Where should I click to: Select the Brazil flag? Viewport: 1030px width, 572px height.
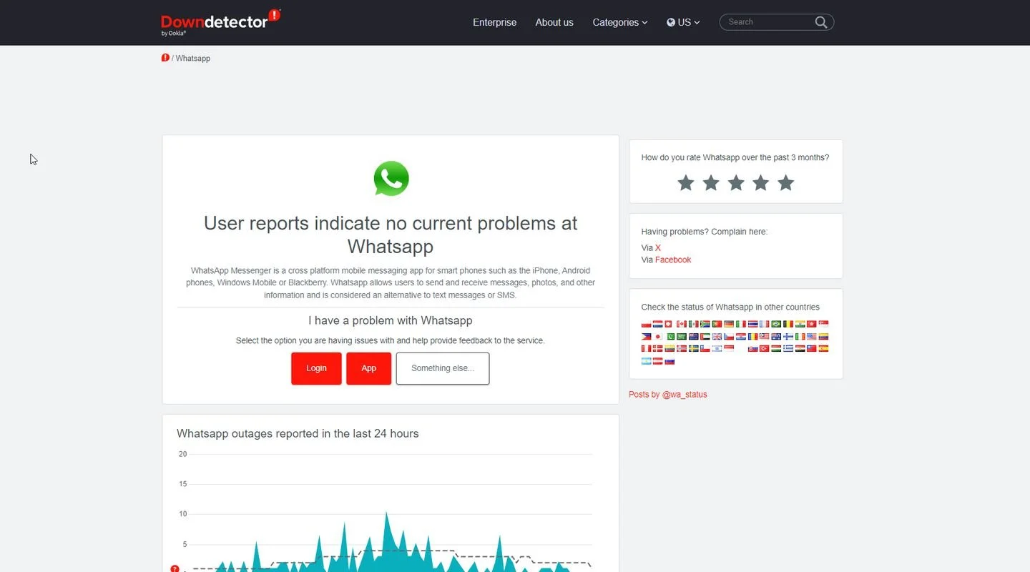point(776,324)
